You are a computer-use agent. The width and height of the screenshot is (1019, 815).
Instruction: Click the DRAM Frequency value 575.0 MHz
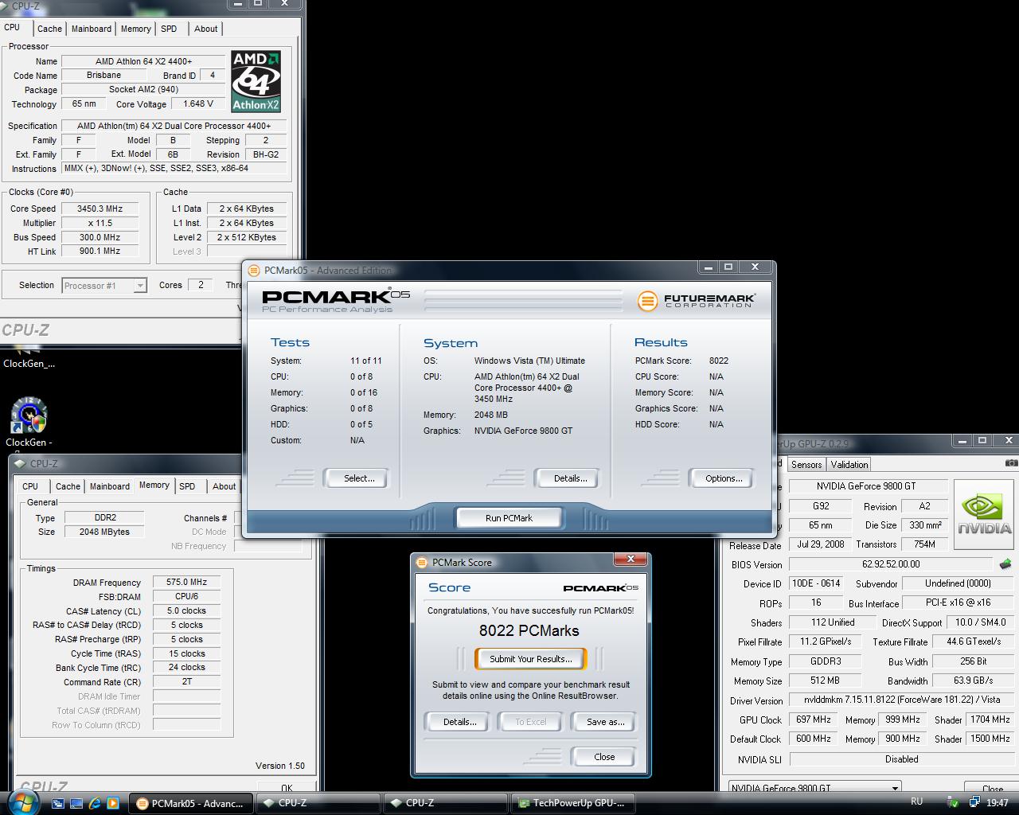point(186,583)
